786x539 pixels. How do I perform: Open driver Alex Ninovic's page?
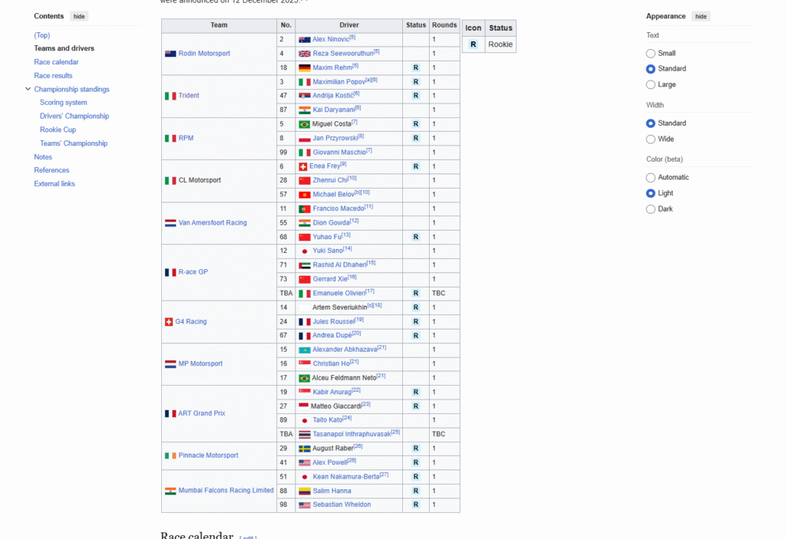[330, 39]
